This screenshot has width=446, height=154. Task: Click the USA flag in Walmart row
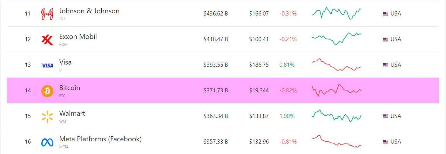click(386, 116)
